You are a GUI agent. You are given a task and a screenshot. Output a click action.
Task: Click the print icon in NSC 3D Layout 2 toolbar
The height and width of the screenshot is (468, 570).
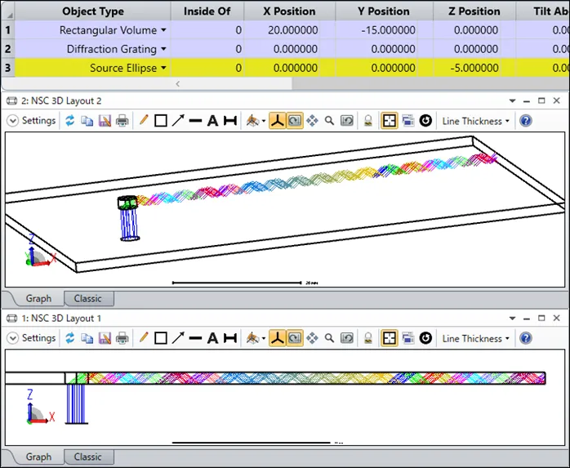122,121
